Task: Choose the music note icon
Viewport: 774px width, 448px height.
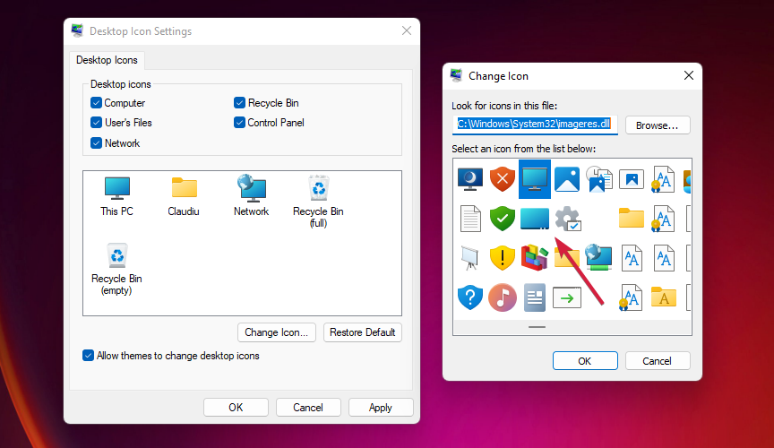Action: pos(502,297)
